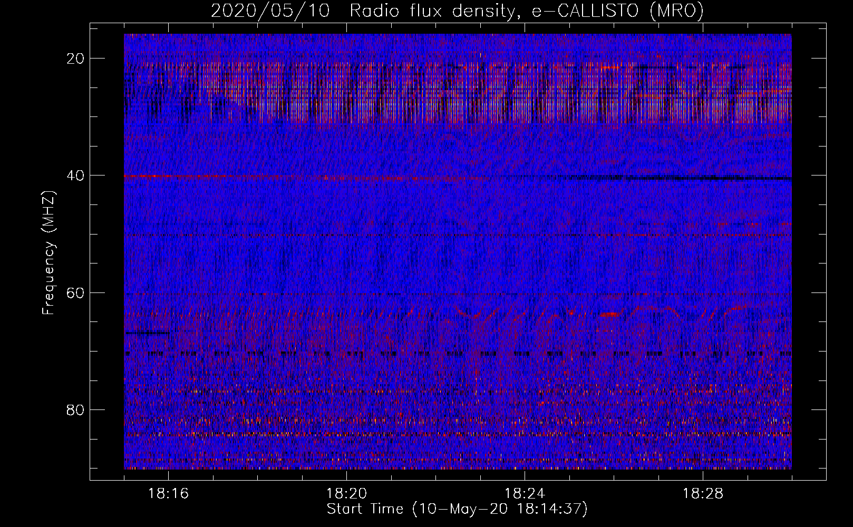
Task: Select the 40 MHz frequency tick label
Action: (x=76, y=175)
